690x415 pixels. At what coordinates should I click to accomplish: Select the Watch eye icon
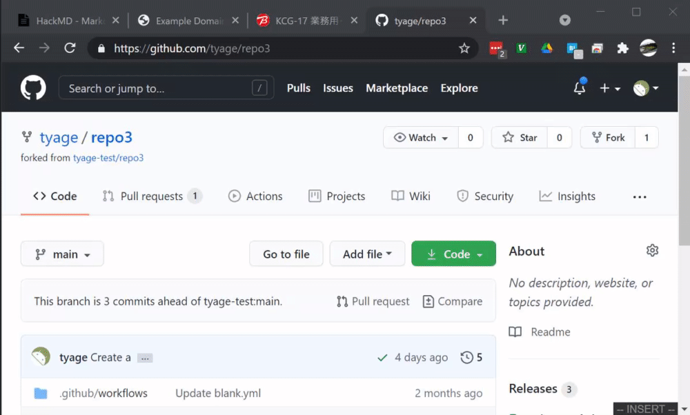pyautogui.click(x=400, y=137)
